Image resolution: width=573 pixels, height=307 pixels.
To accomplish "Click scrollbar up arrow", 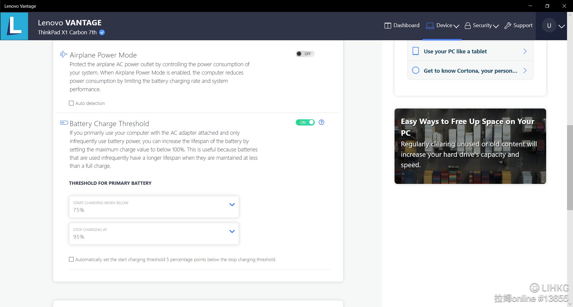I will tap(570, 14).
